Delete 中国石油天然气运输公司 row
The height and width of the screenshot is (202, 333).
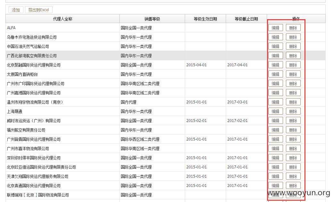pos(293,46)
